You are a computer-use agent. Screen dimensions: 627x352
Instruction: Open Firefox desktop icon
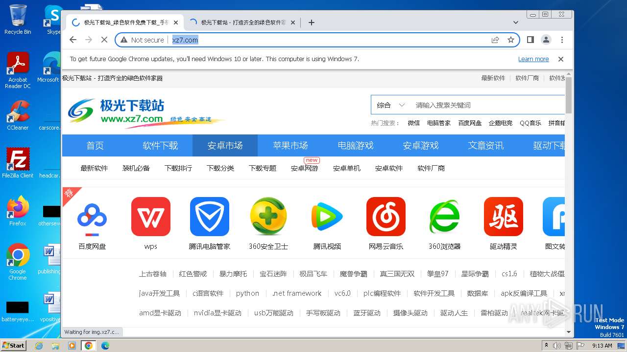coord(18,211)
